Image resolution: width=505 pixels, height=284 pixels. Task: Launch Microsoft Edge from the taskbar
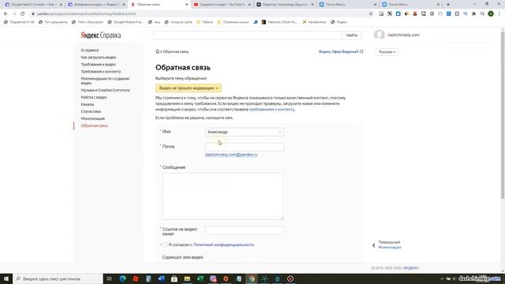tap(123, 278)
